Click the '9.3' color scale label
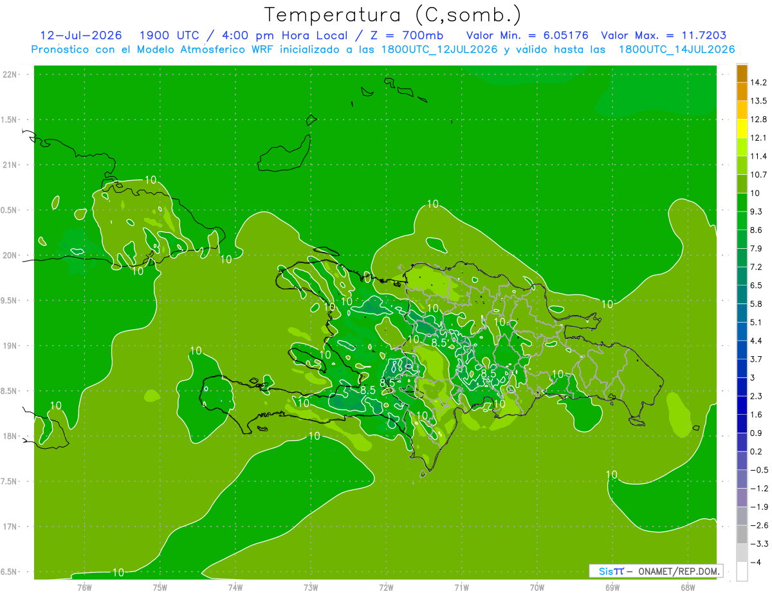This screenshot has height=596, width=772. tap(757, 212)
